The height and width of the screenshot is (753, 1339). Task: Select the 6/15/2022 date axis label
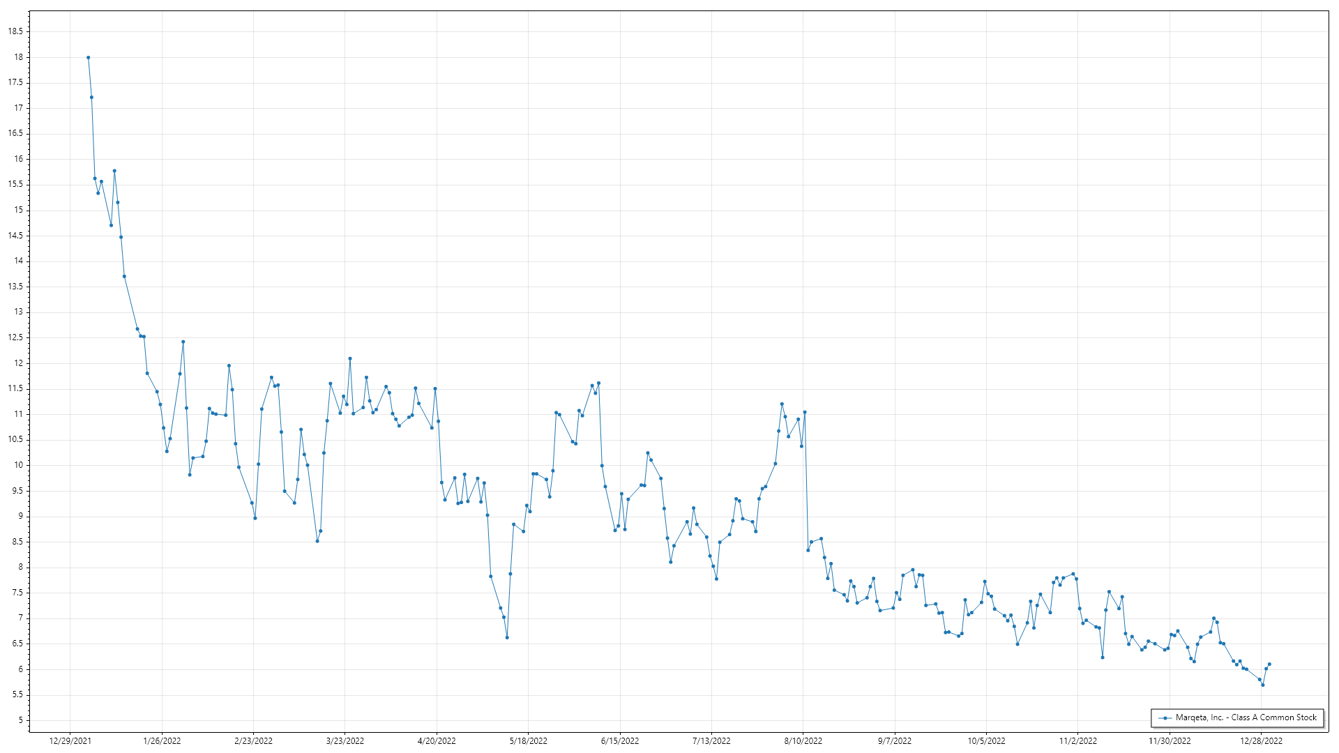point(620,741)
